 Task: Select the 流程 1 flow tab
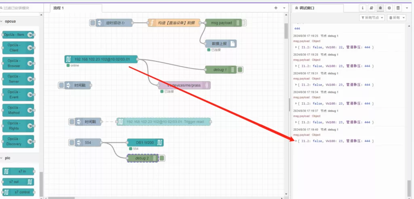59,8
